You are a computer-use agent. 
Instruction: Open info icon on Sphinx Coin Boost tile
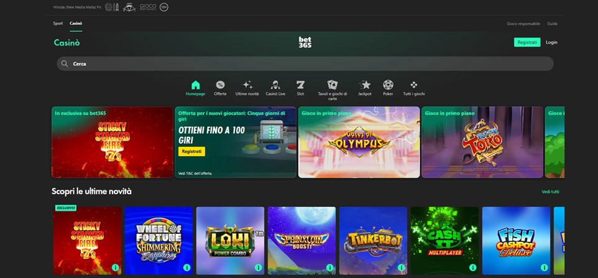click(x=329, y=267)
